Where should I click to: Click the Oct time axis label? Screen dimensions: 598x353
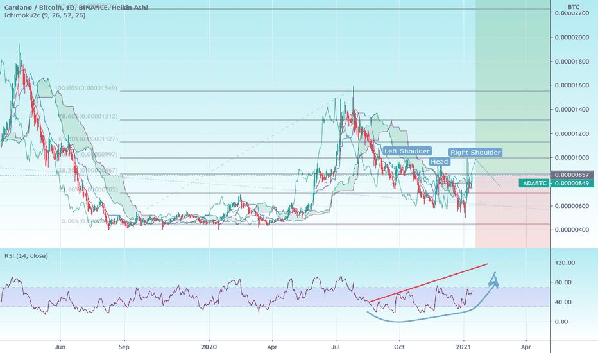coord(399,347)
